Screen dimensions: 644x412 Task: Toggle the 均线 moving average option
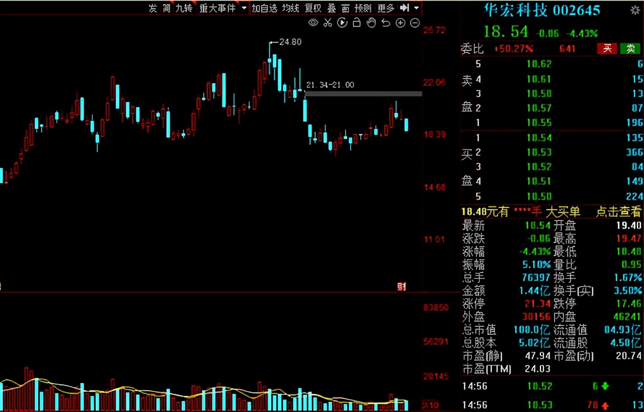(290, 8)
